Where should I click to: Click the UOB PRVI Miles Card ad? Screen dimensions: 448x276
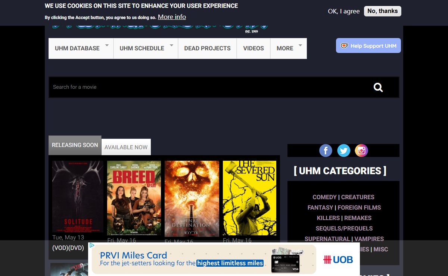point(224,259)
